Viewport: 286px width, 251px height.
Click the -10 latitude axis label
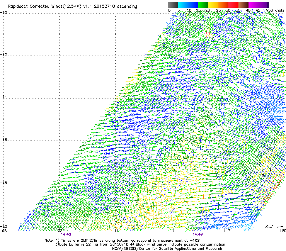click(3, 13)
